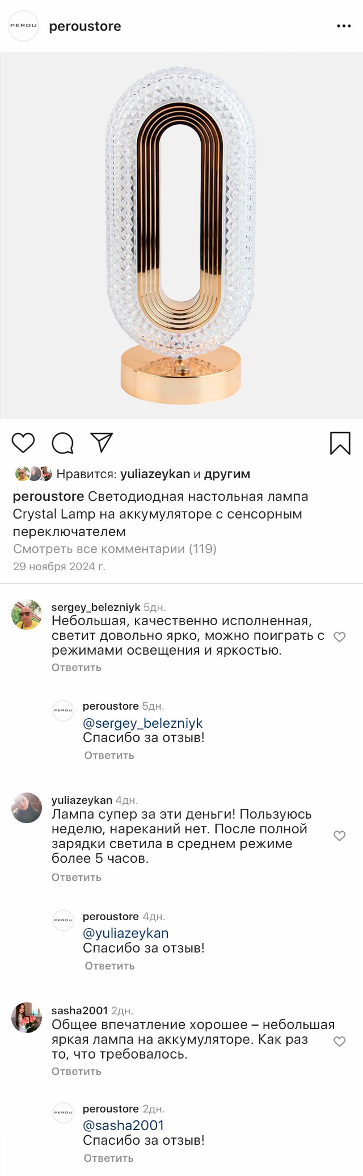Like the post with the heart icon
363x1176 pixels.
pyautogui.click(x=23, y=442)
